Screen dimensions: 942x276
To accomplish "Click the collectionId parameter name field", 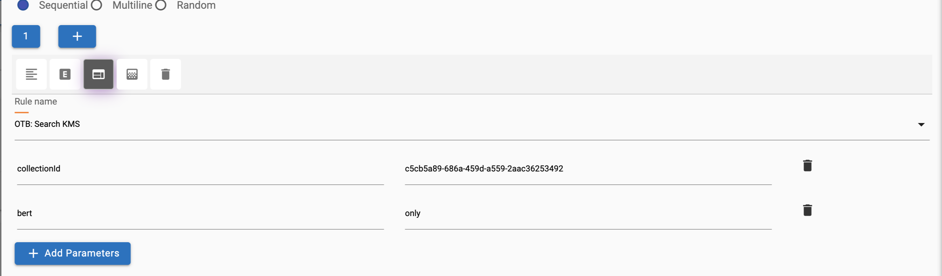I will point(200,169).
